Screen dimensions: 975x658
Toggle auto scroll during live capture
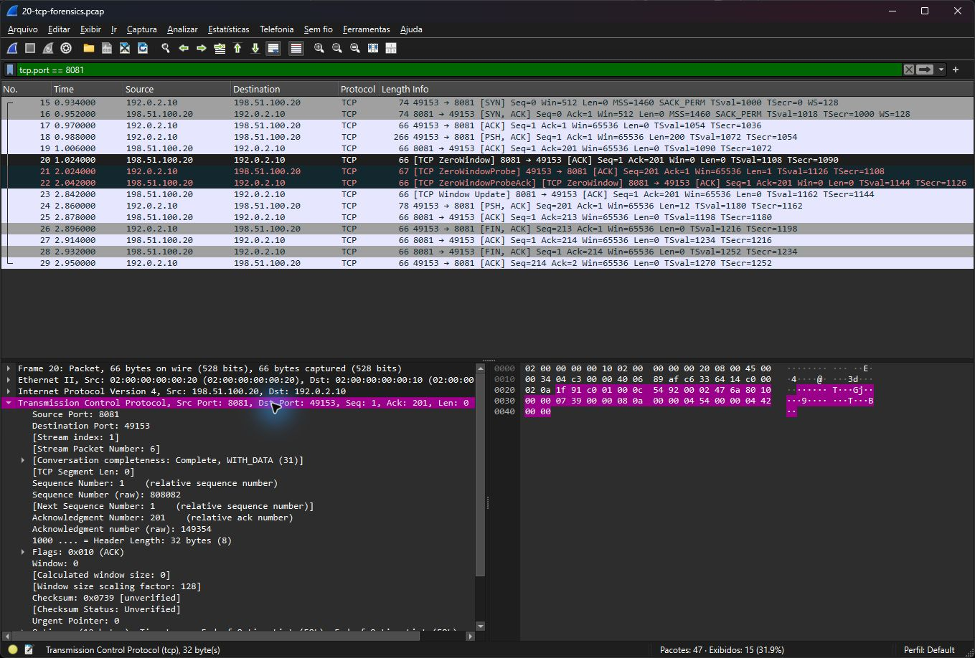(x=273, y=48)
